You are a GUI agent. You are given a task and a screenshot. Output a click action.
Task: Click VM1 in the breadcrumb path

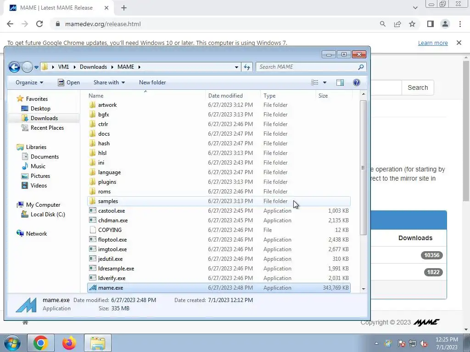tap(63, 67)
